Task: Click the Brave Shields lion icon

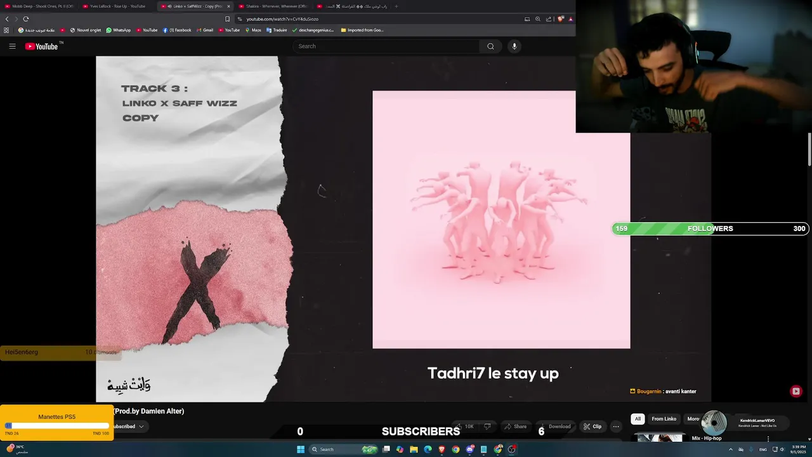Action: pos(561,19)
